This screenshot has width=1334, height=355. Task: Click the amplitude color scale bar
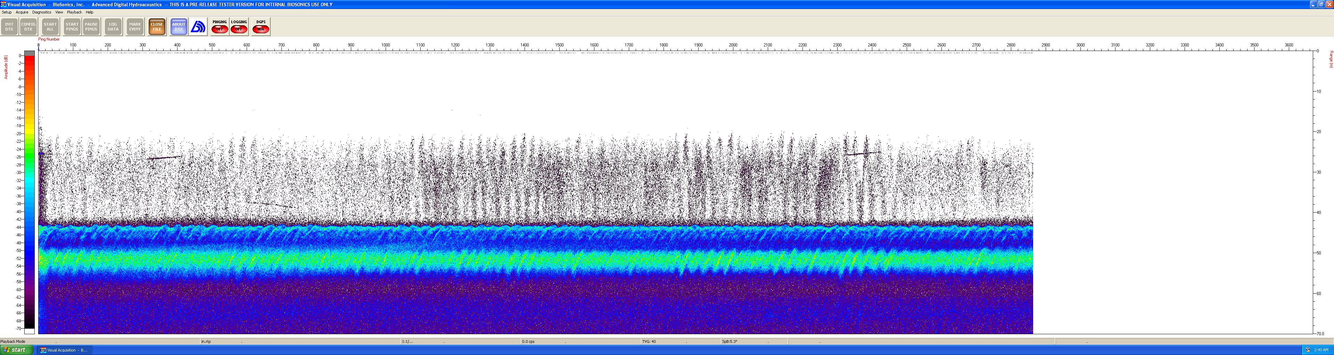tap(30, 192)
